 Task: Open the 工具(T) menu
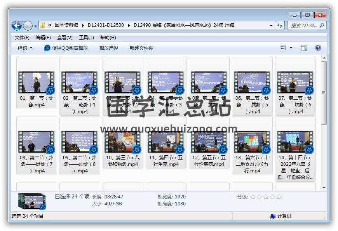pos(86,38)
